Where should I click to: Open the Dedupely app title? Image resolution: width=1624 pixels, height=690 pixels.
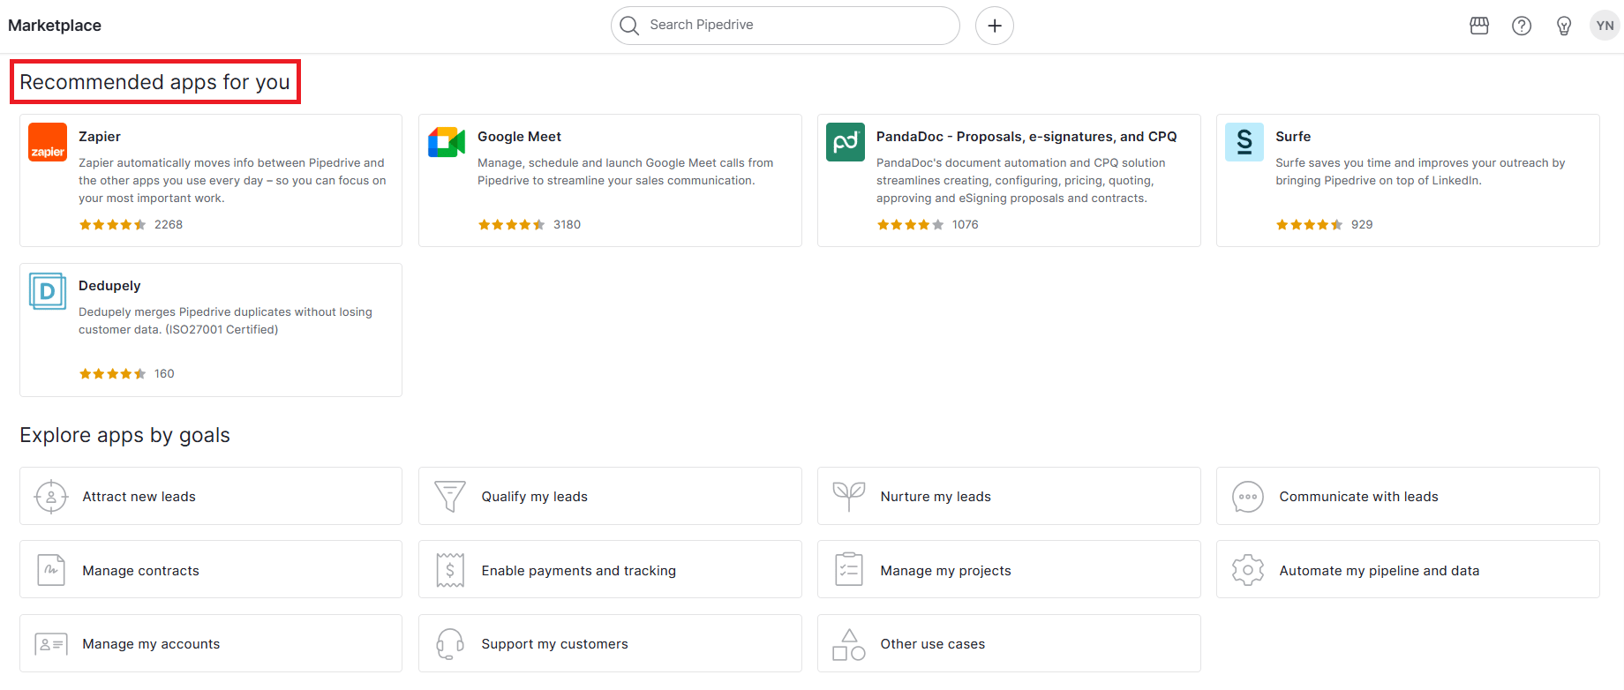tap(109, 286)
